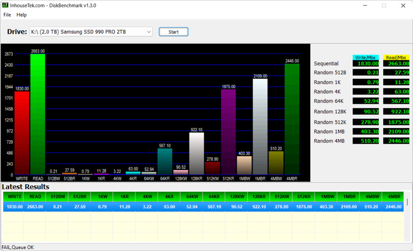Close the DiskBenchmark window

click(x=403, y=5)
